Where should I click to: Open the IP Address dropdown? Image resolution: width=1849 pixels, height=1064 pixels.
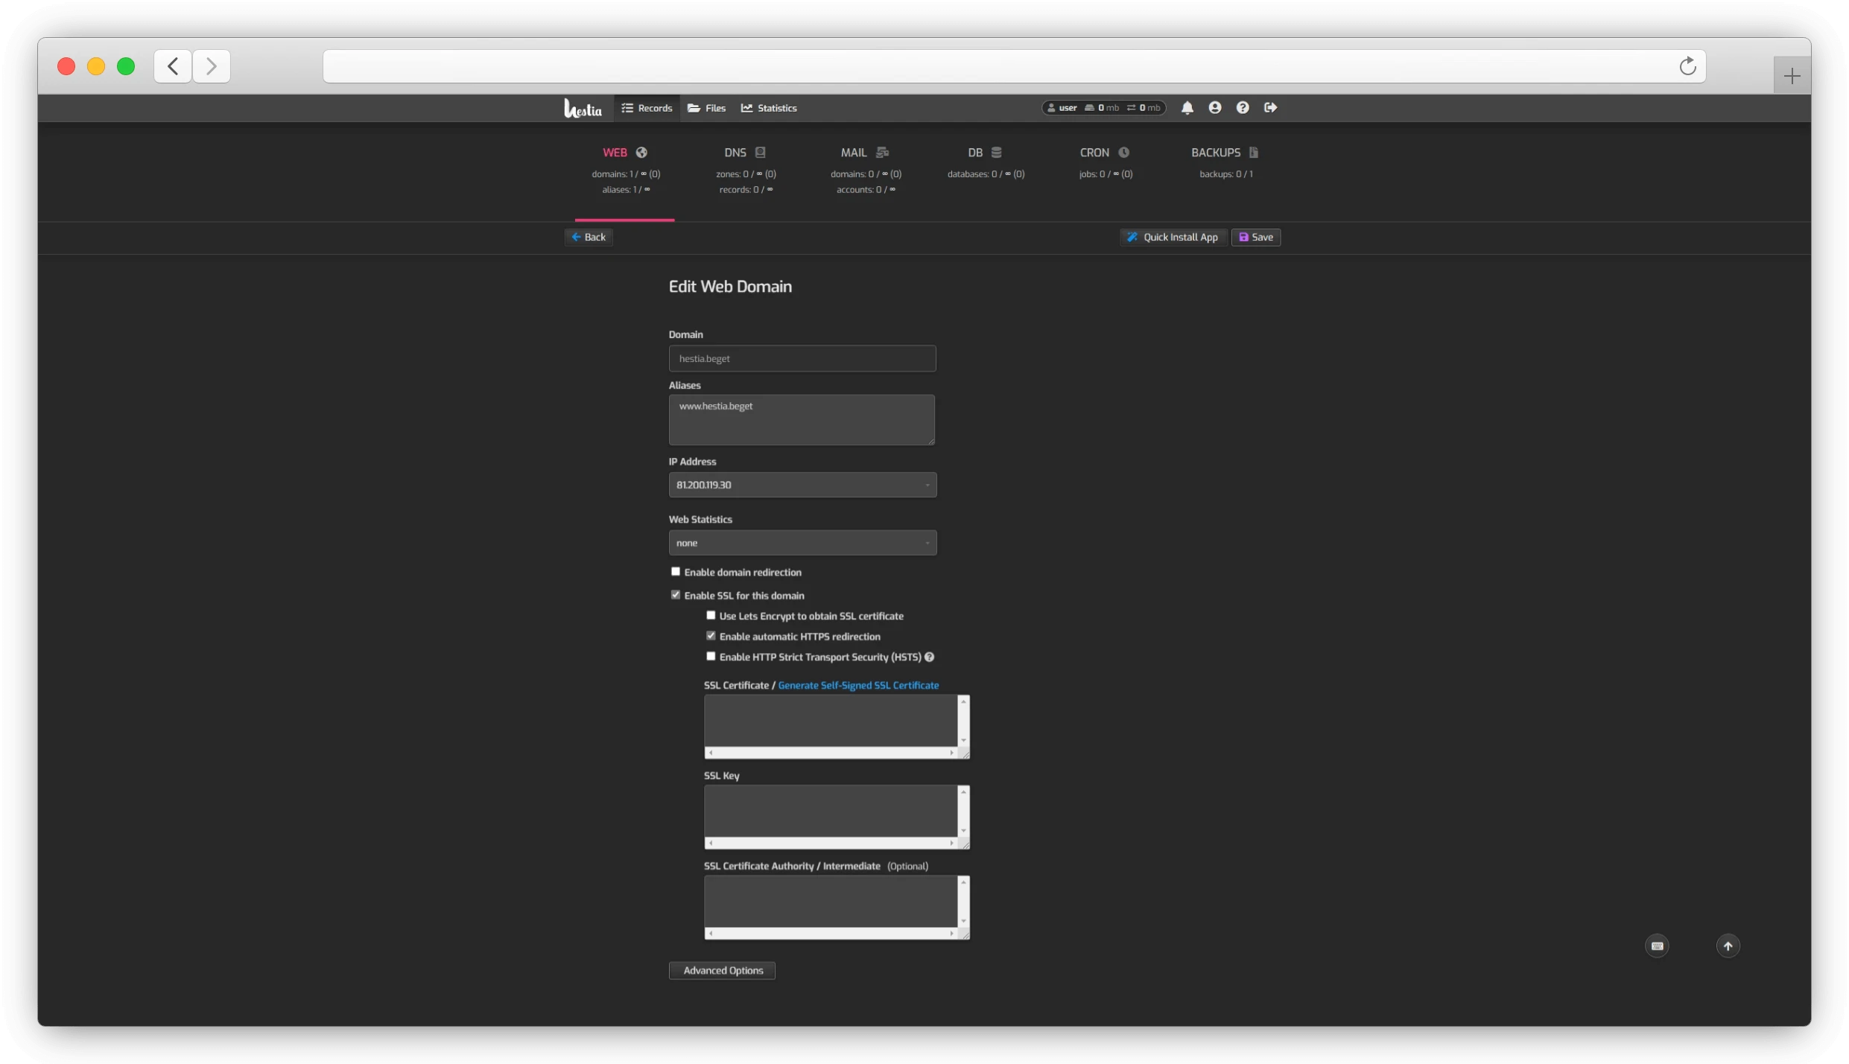pos(802,484)
